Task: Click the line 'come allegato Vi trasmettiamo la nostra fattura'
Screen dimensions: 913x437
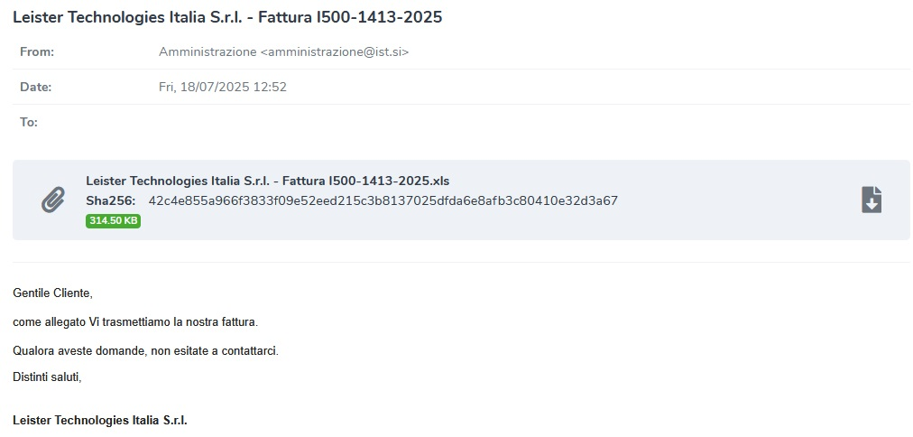Action: coord(135,321)
